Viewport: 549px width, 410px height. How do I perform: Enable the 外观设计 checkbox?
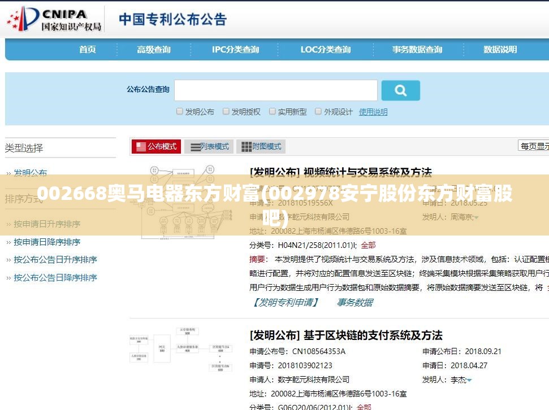click(318, 111)
